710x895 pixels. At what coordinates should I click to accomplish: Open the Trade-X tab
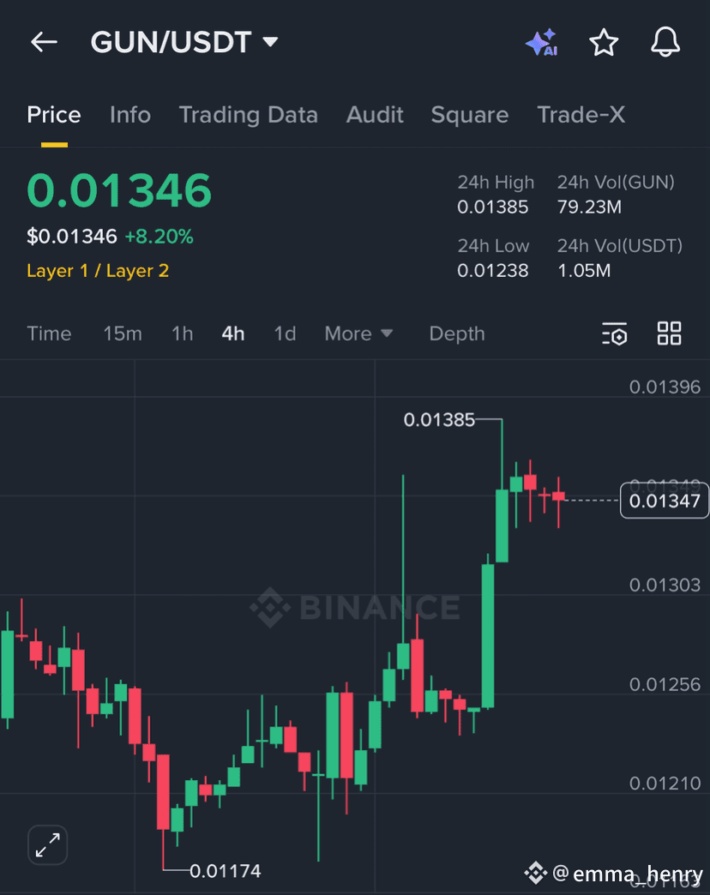581,115
